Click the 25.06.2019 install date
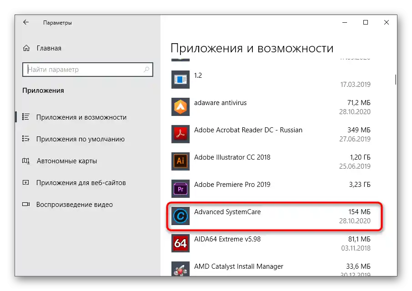412x291 pixels. coord(355,166)
